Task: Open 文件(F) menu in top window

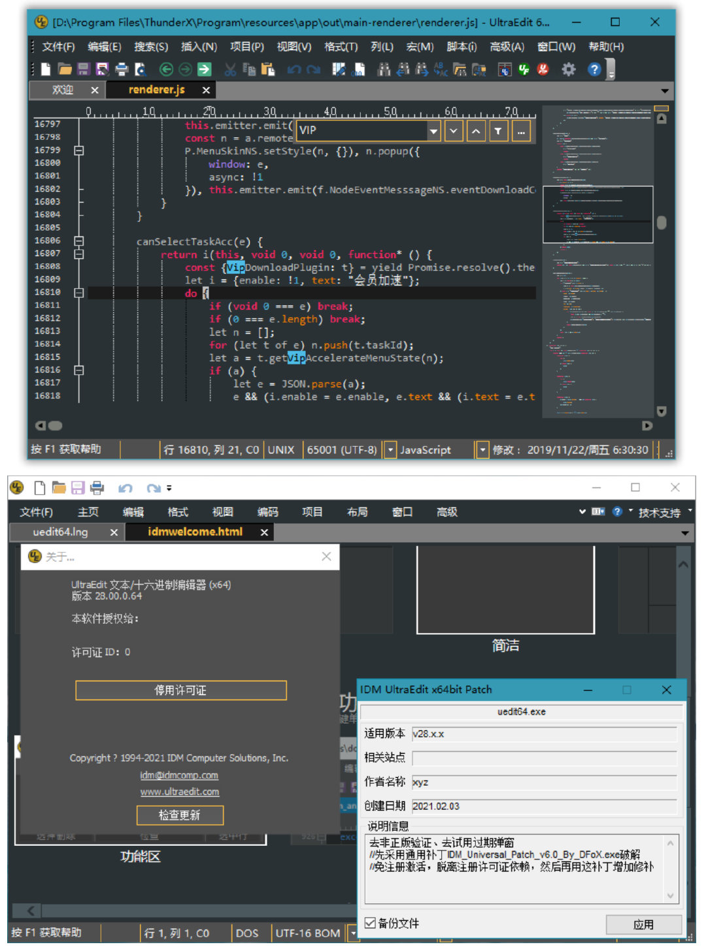Action: click(58, 46)
